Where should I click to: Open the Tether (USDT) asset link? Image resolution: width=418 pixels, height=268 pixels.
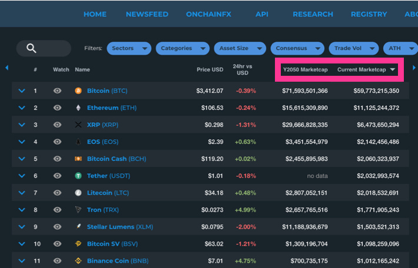tap(108, 176)
